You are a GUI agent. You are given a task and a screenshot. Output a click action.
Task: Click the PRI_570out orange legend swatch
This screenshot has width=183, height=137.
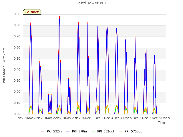pyautogui.click(x=121, y=132)
